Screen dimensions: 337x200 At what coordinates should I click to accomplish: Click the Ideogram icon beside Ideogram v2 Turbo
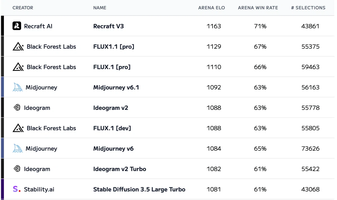(x=17, y=169)
